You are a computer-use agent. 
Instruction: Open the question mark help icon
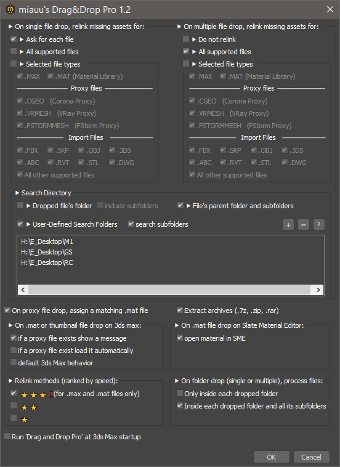pos(319,225)
